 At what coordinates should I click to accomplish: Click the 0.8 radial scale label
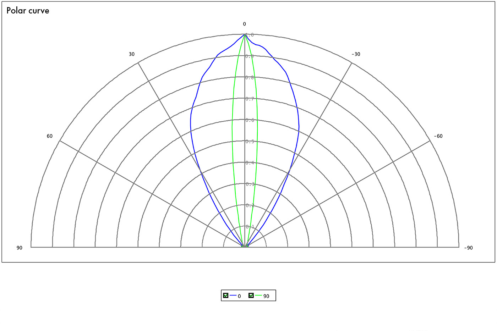[250, 78]
